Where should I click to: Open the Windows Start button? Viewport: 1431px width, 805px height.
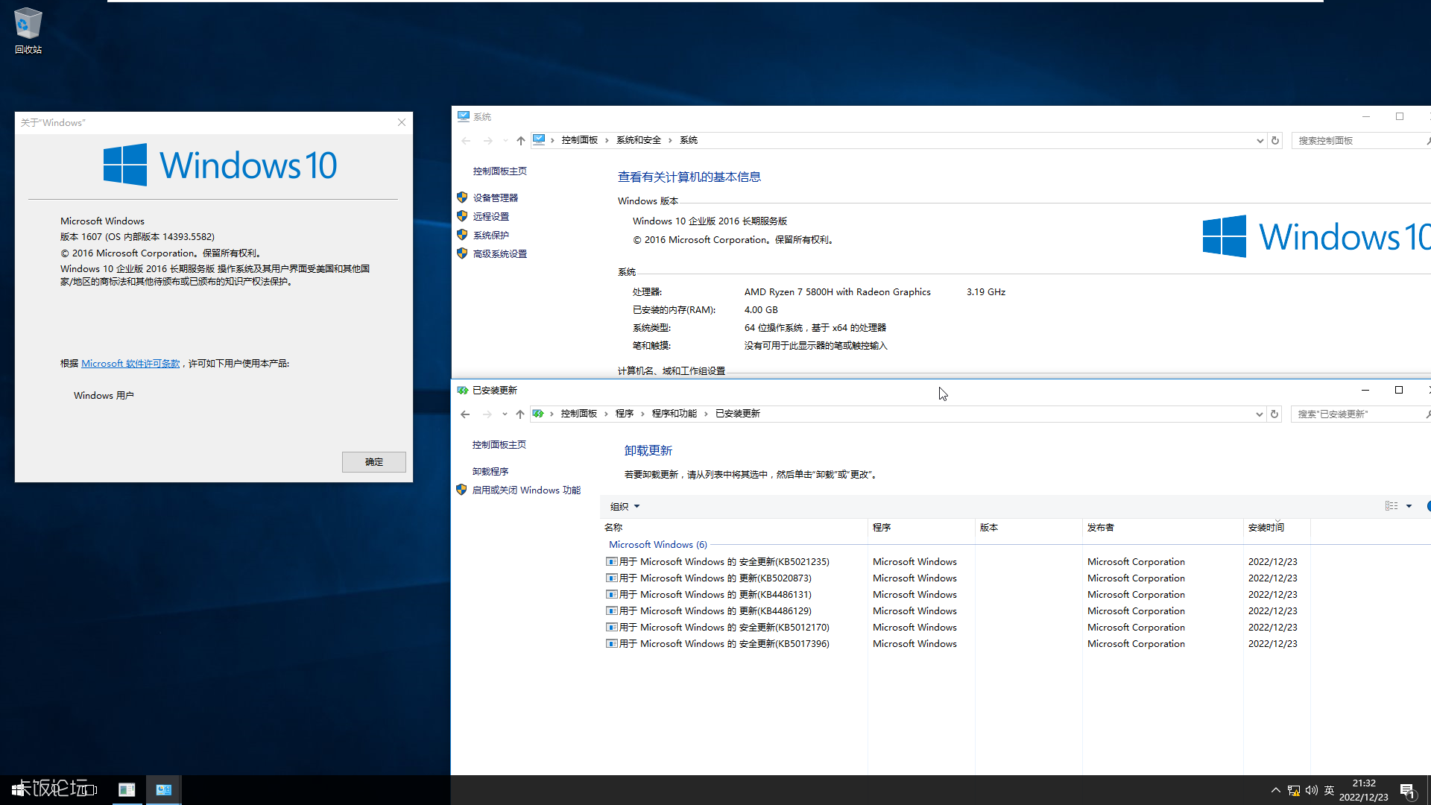18,789
